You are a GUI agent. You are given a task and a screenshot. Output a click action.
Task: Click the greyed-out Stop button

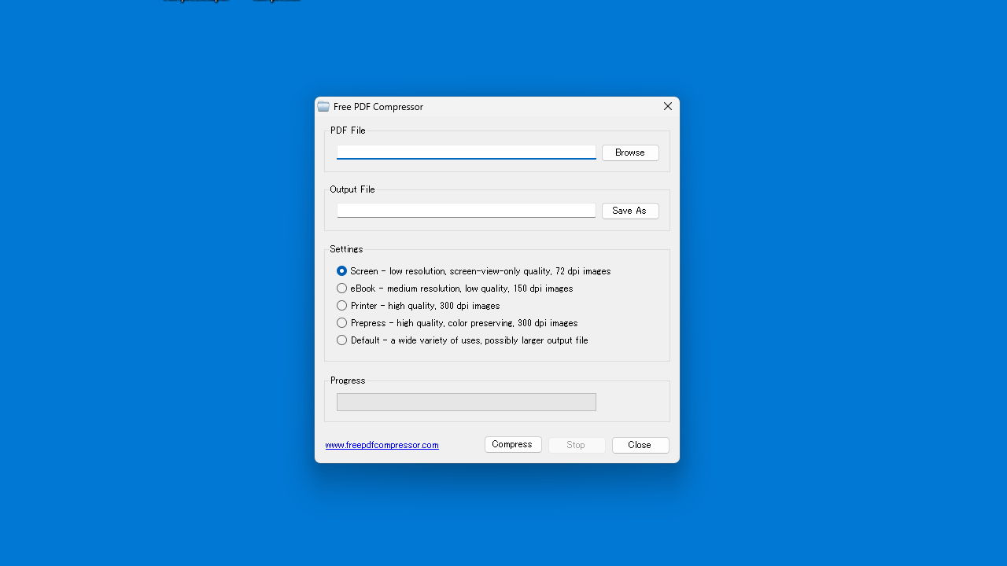point(577,445)
